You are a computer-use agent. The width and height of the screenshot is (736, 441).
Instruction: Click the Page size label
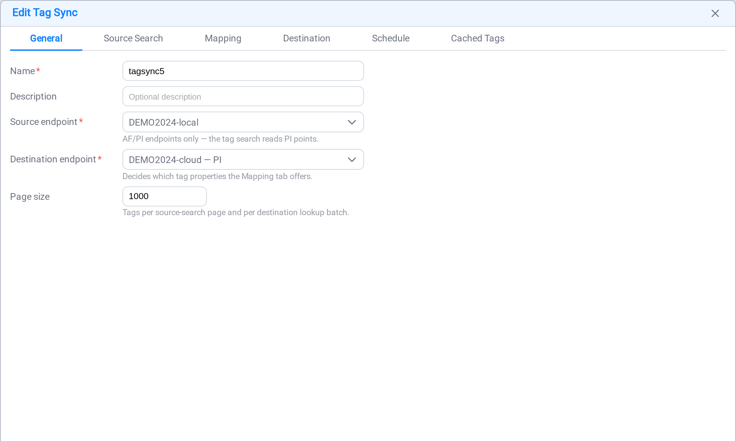point(30,197)
